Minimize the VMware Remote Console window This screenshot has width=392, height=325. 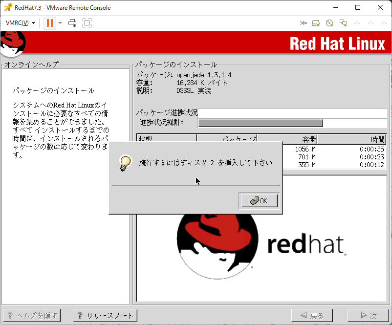(x=336, y=7)
